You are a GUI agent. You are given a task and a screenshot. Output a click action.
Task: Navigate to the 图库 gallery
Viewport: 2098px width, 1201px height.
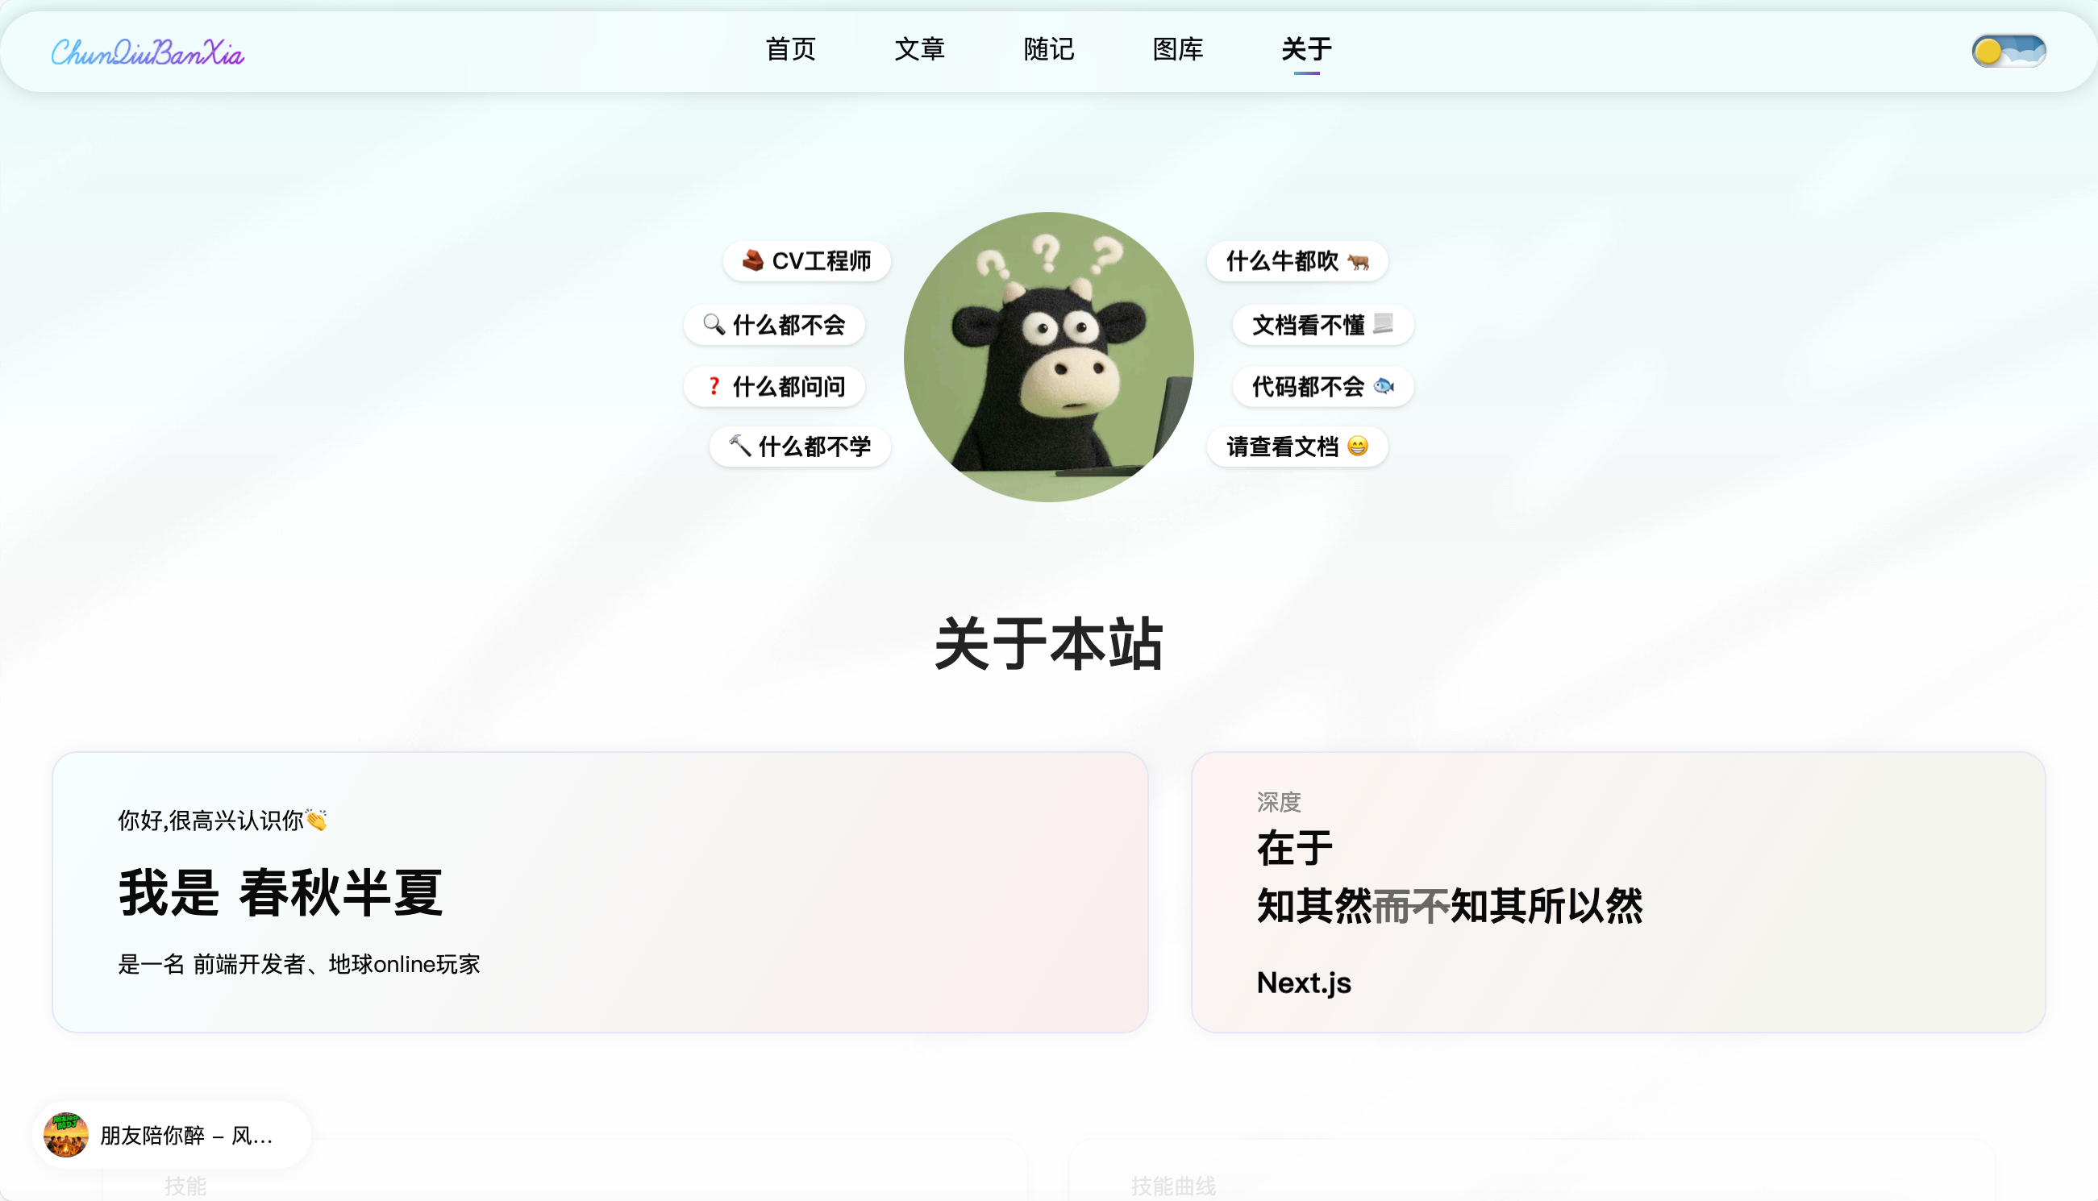[1177, 49]
